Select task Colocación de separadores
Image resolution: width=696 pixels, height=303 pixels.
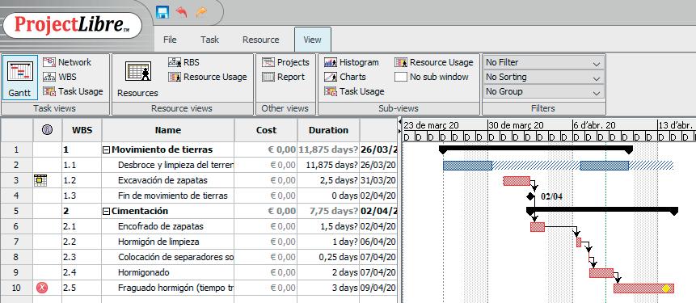(x=175, y=257)
